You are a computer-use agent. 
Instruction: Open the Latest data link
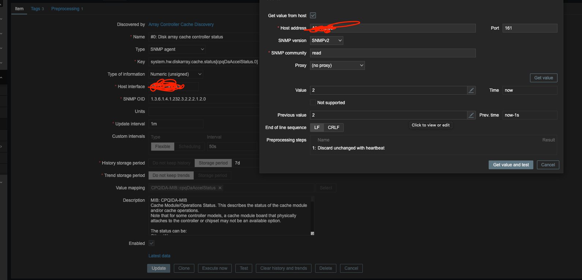pyautogui.click(x=160, y=256)
